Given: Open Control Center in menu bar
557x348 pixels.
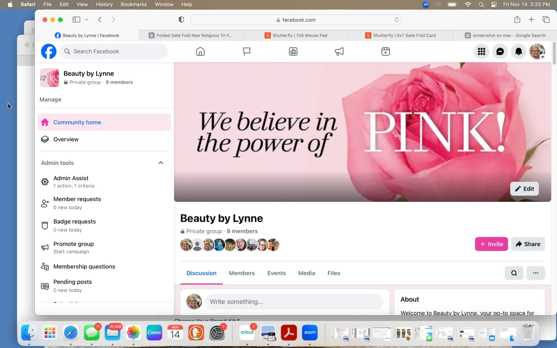Looking at the screenshot, I should [494, 4].
